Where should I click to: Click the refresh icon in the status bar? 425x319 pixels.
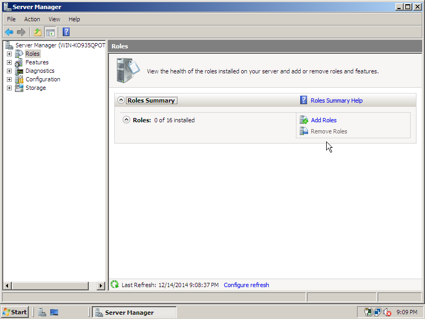(x=115, y=285)
